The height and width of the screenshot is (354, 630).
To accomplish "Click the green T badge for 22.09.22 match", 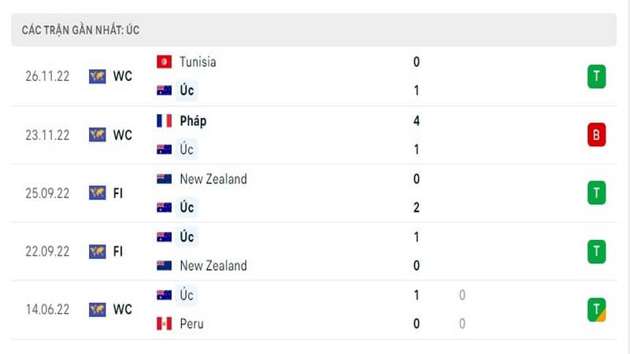I will [x=596, y=251].
